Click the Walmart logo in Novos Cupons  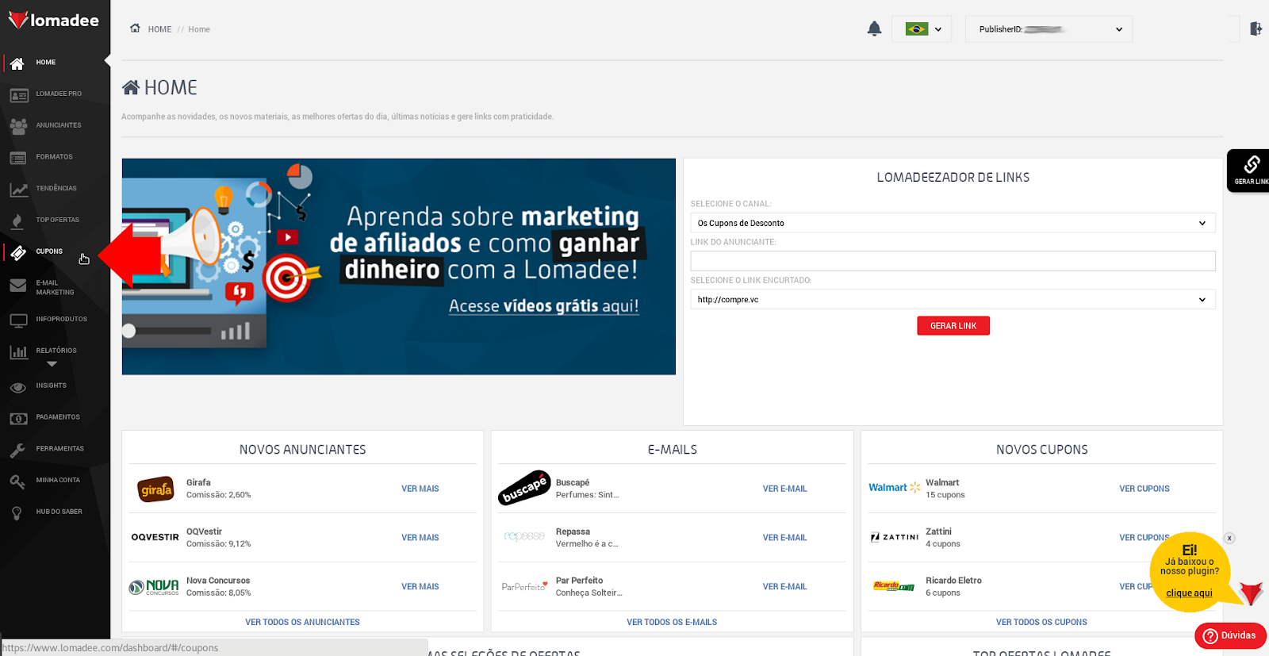click(x=894, y=488)
